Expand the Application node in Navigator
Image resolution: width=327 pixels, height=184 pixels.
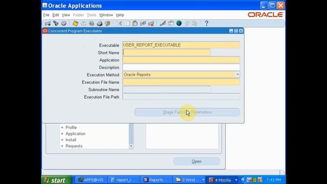(62, 134)
